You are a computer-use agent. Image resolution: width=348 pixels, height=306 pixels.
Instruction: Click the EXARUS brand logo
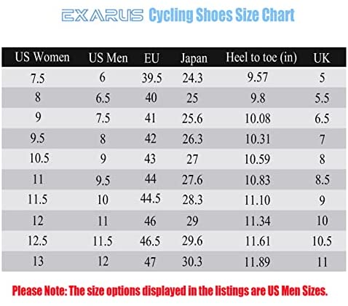(x=102, y=15)
